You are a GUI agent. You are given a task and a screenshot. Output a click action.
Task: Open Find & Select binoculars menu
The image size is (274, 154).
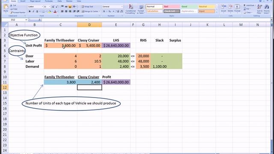coord(266,9)
